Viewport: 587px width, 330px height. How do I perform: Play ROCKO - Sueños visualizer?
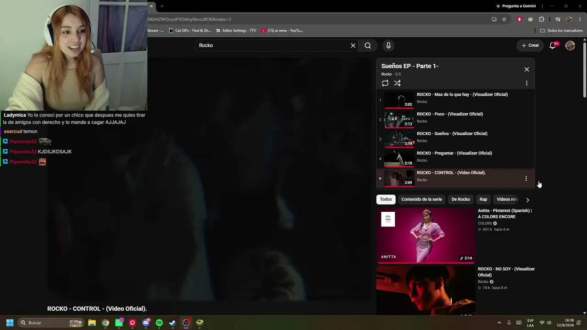coord(455,139)
